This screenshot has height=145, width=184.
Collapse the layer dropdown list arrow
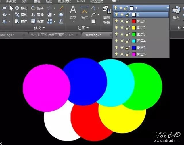(x=168, y=8)
